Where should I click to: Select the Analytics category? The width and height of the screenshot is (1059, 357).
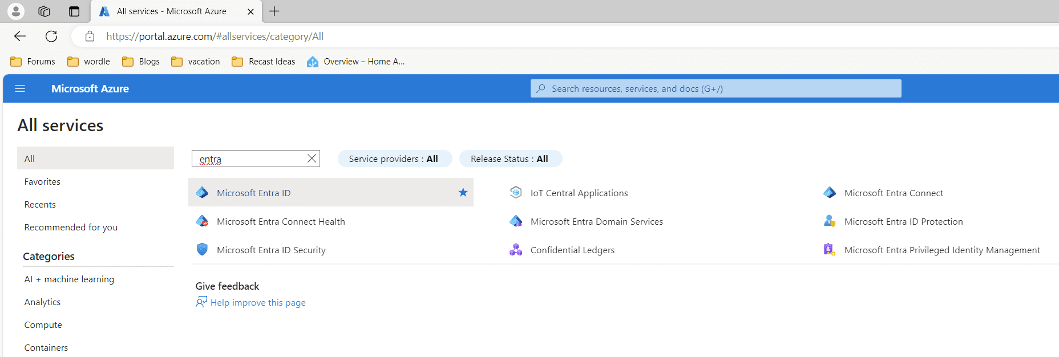point(42,302)
